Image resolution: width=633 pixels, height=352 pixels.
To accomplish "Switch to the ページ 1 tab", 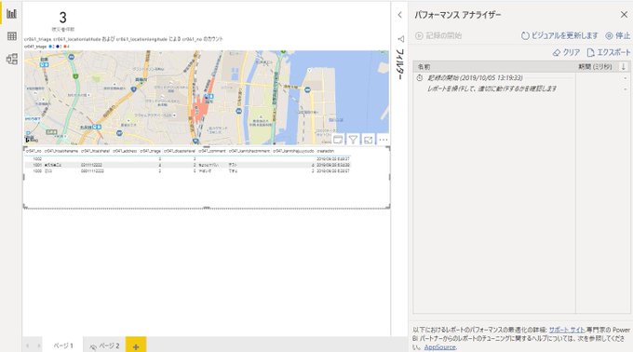I will pyautogui.click(x=63, y=345).
